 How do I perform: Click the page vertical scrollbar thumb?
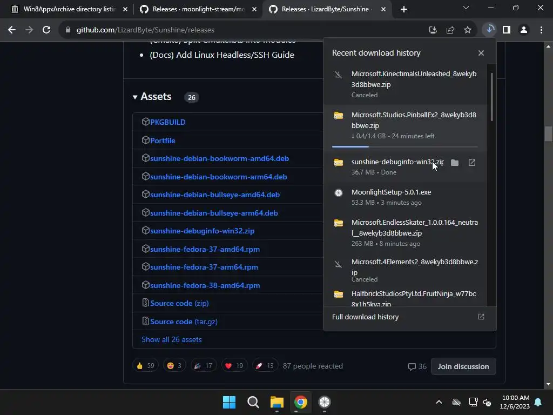pos(548,134)
